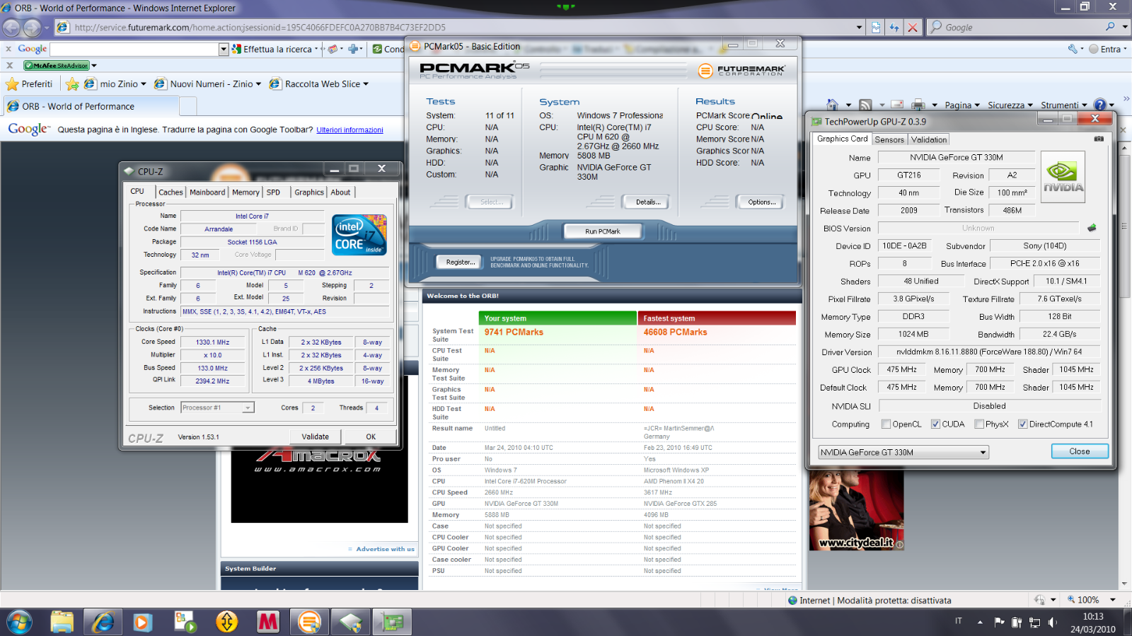Open Windows Explorer folder on taskbar
This screenshot has height=636, width=1132.
click(x=62, y=623)
